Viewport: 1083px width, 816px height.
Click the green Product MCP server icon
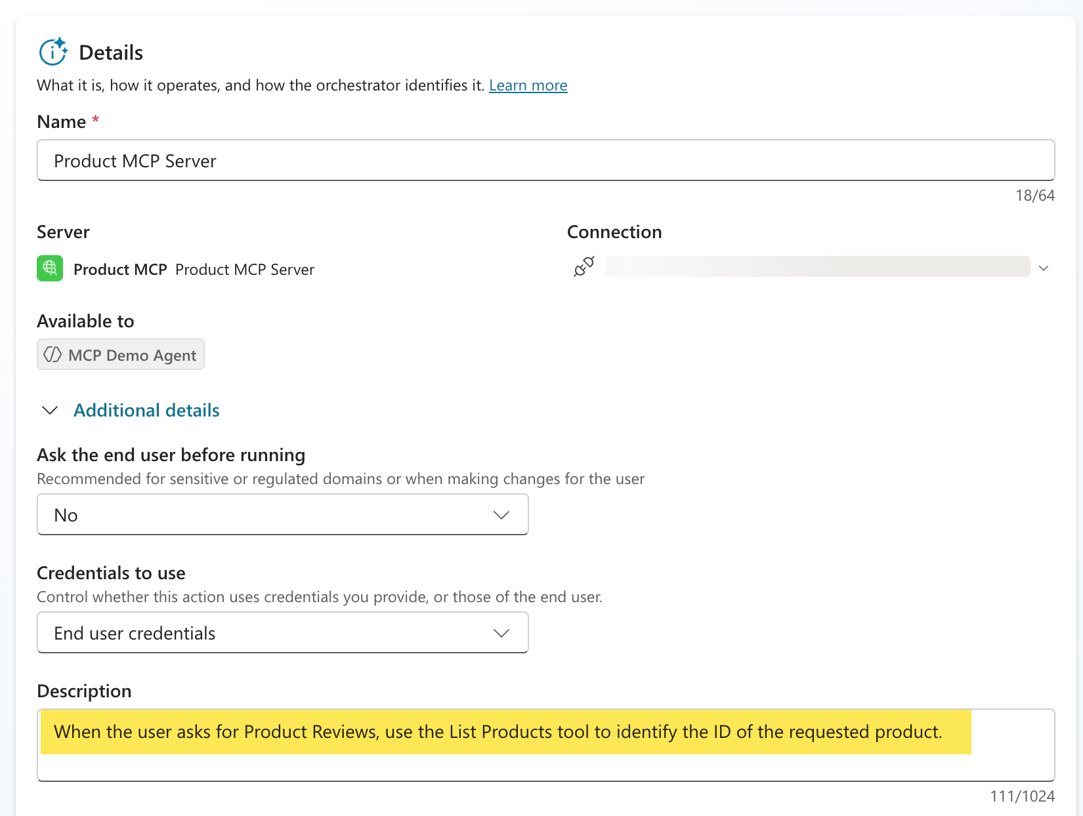point(50,268)
